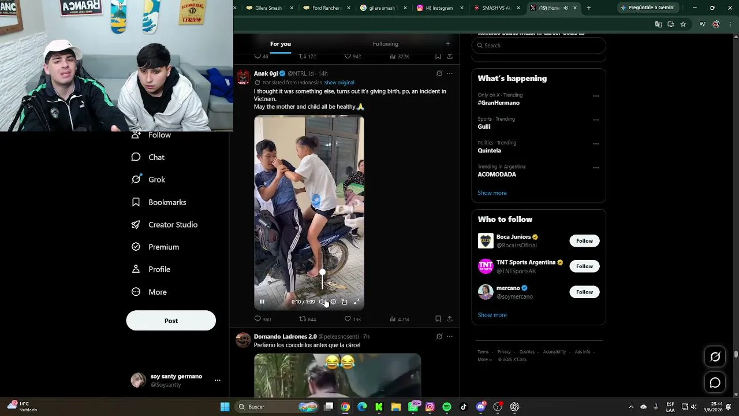Pause the playing video
Screen dimensions: 739x416
(262, 302)
